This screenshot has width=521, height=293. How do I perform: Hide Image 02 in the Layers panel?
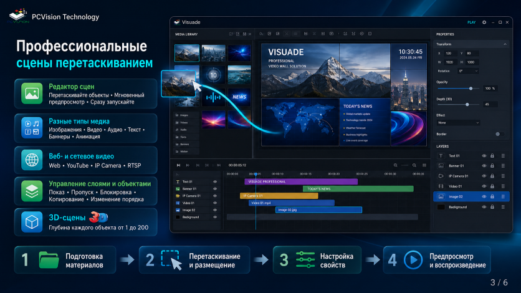(484, 196)
